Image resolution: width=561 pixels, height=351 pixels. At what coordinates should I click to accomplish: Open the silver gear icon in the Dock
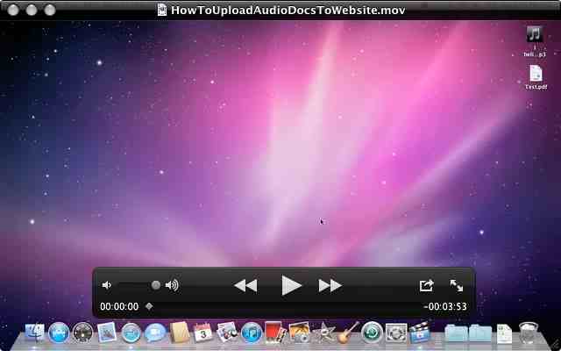[x=396, y=333]
